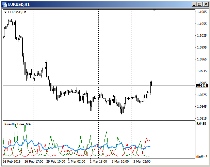
Task: Click price scale value 1.1085
Action: click(x=202, y=12)
